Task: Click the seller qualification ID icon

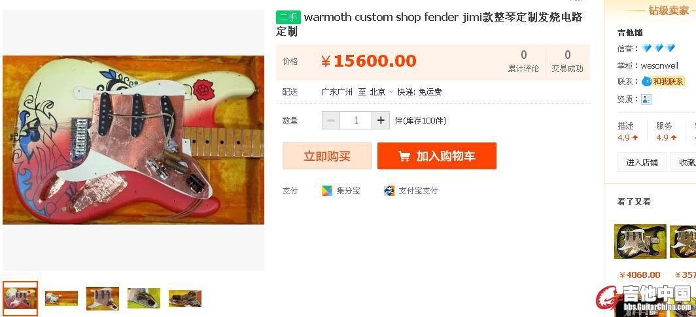Action: click(x=646, y=99)
